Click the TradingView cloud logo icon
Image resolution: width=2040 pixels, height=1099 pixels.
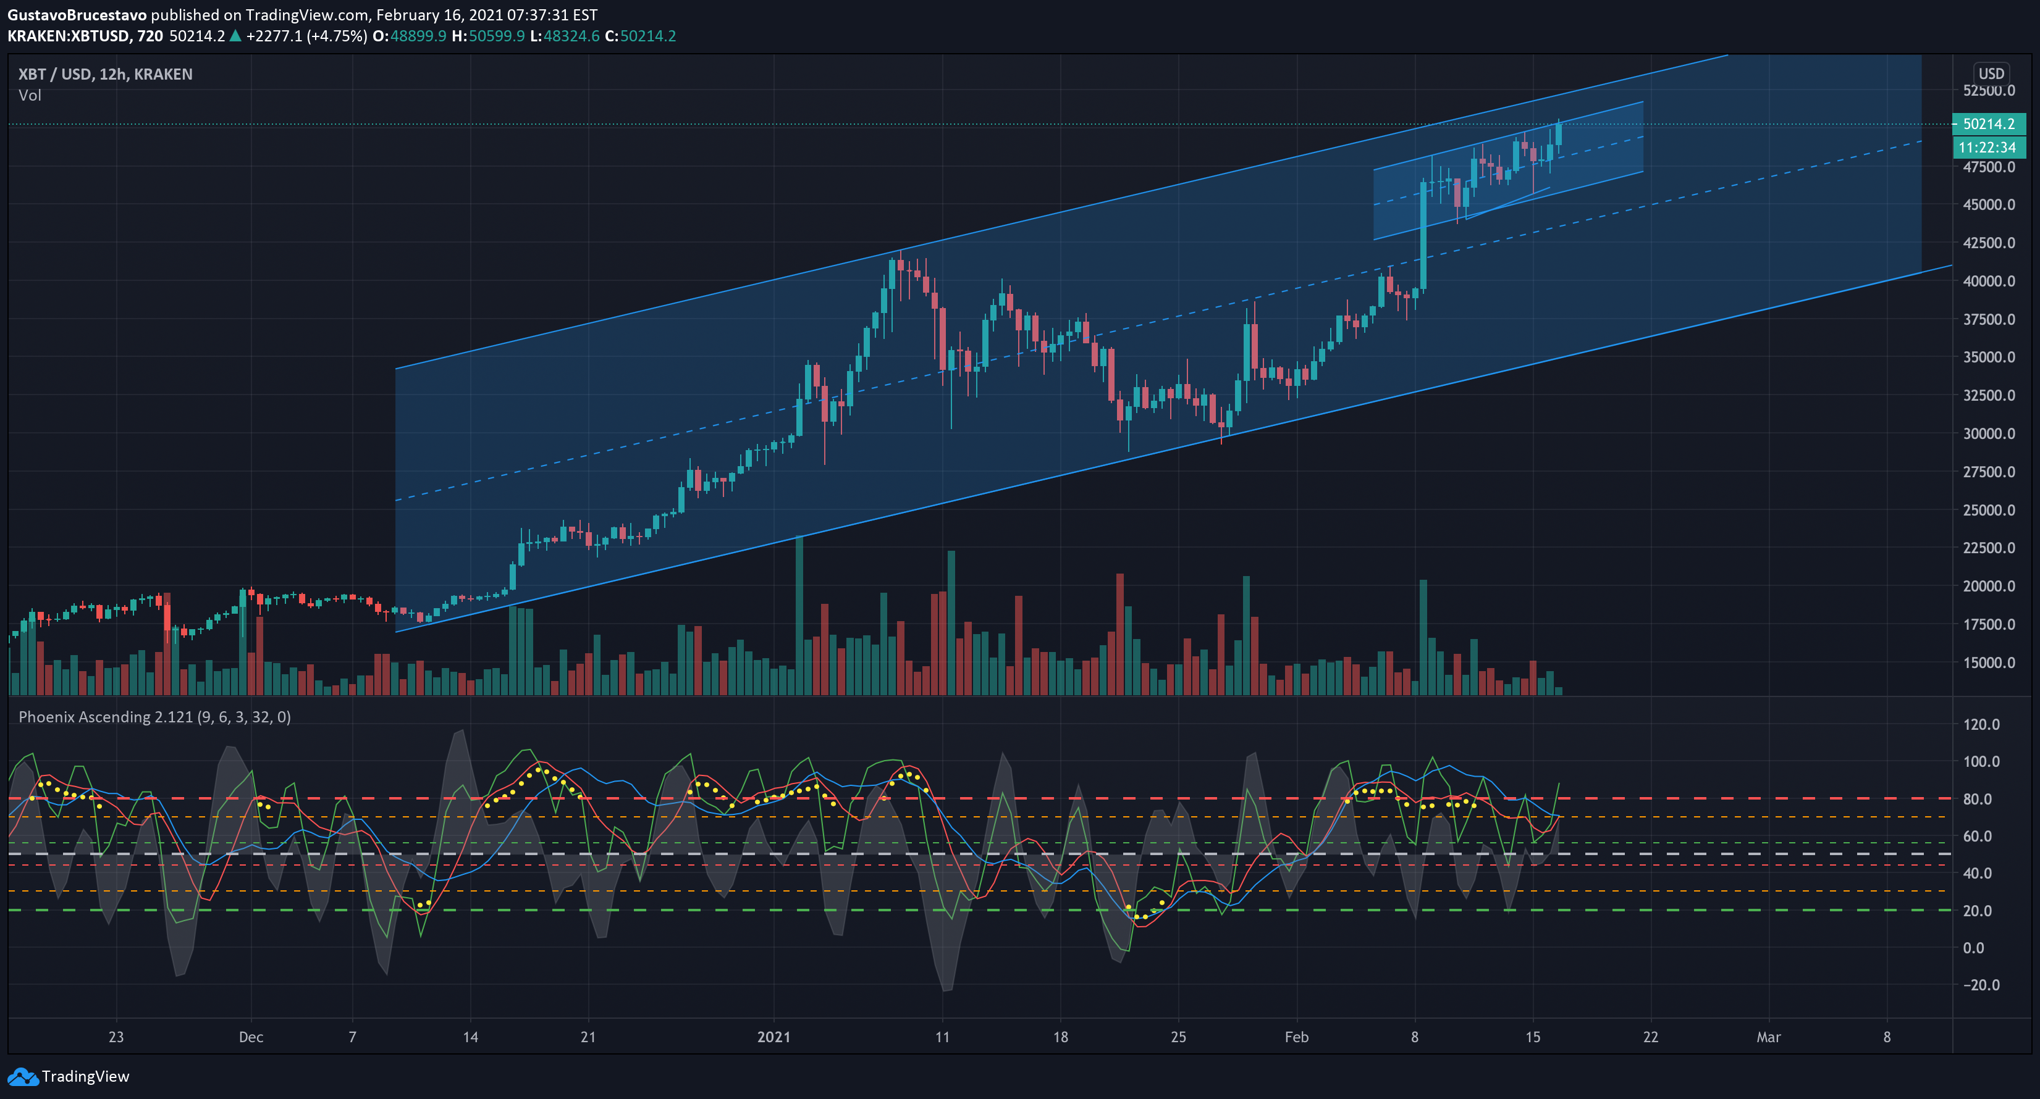22,1077
